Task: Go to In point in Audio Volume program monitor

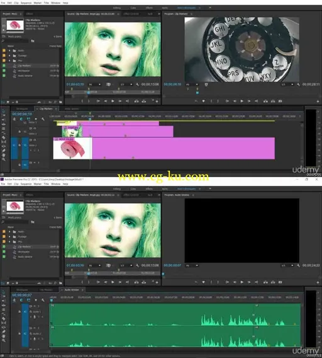Action: (x=227, y=282)
